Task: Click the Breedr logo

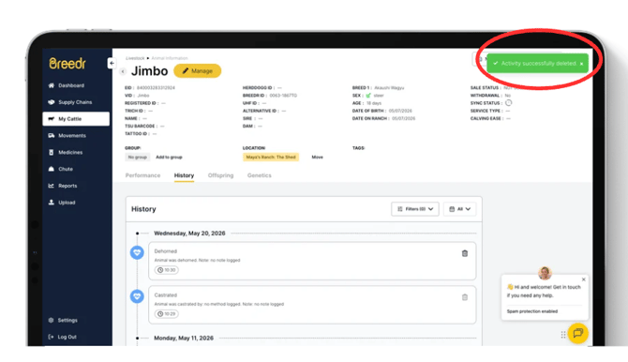Action: [x=67, y=64]
